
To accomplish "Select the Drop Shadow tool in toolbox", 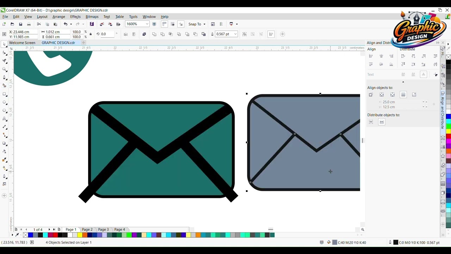I will [x=4, y=143].
